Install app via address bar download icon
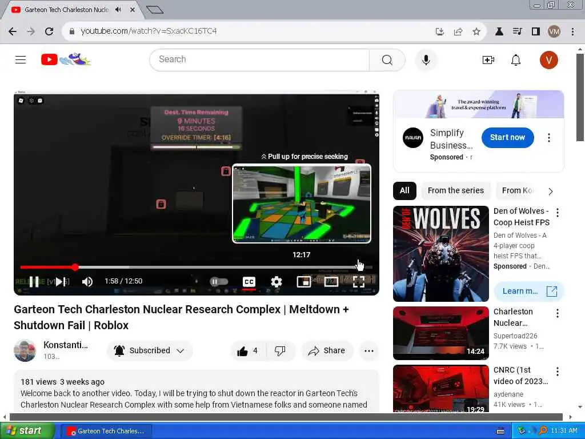Viewport: 585px width, 439px height. point(440,31)
